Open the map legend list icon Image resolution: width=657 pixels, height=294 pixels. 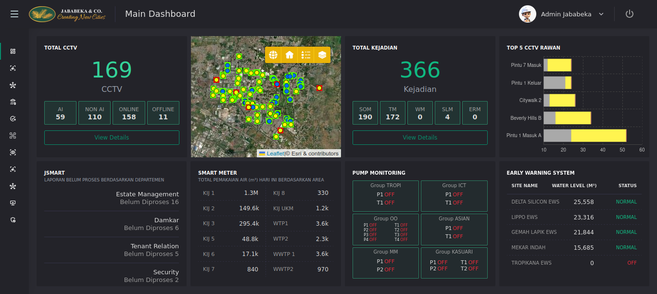tap(305, 55)
